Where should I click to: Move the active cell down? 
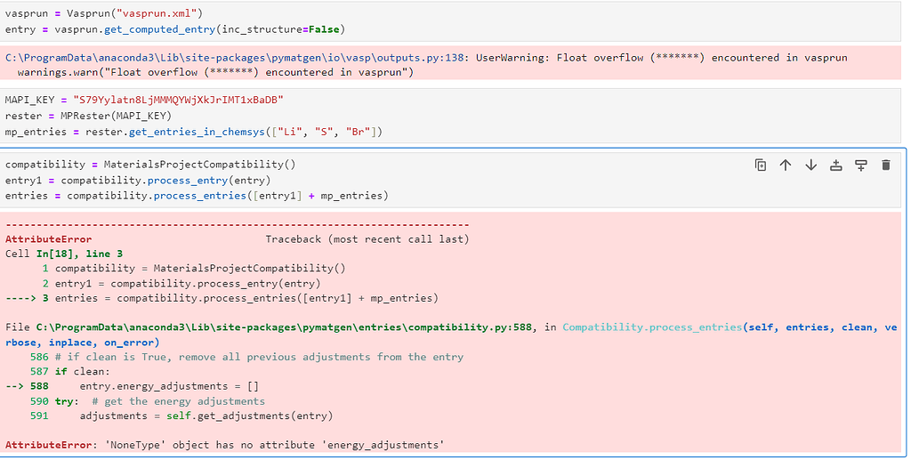click(810, 165)
